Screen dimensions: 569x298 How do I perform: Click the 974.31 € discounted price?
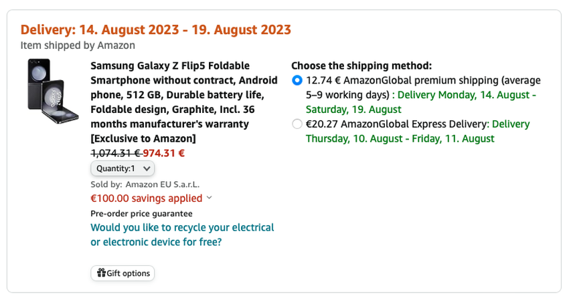[163, 153]
